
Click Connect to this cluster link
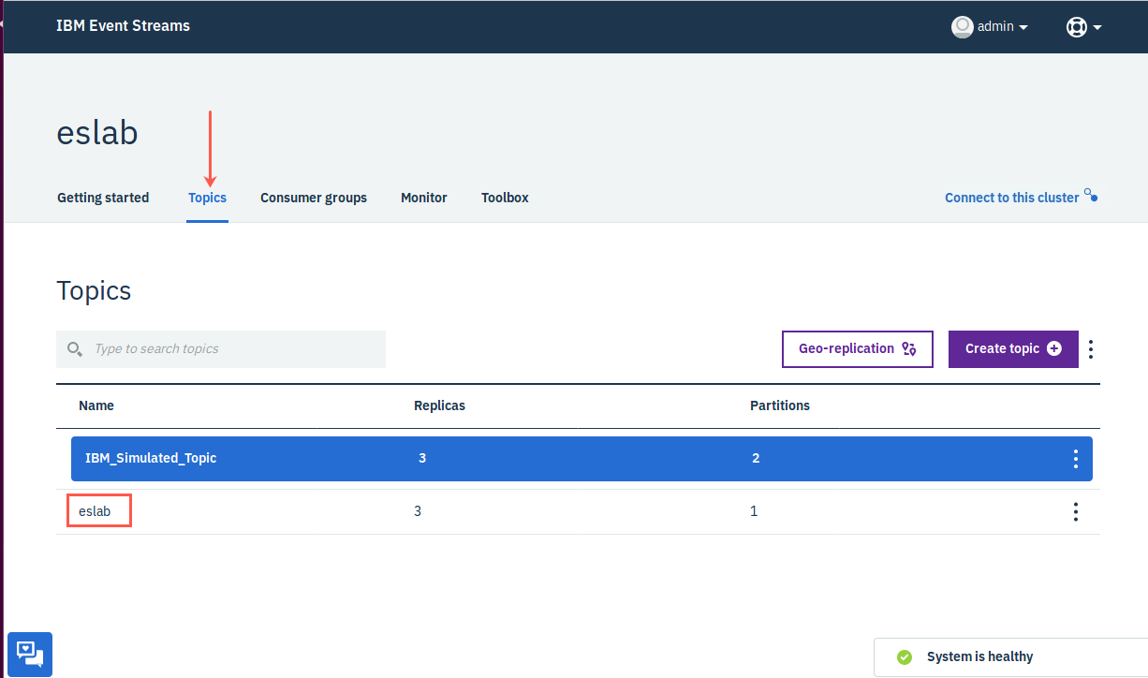pos(1021,197)
